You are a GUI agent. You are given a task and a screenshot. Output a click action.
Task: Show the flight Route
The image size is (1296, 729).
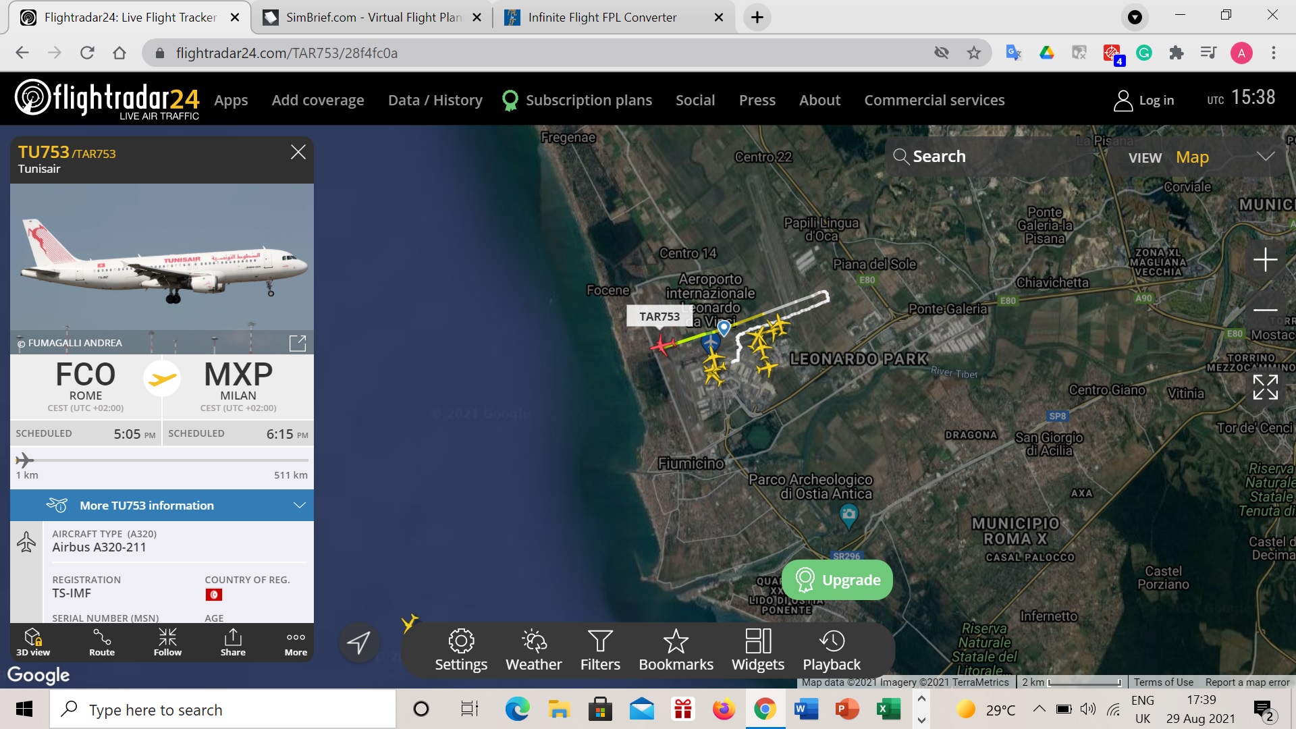(102, 641)
